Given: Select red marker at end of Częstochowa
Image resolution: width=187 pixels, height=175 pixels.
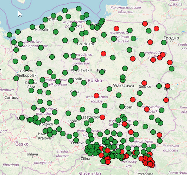Looking at the screenshot, I should [x=102, y=117].
